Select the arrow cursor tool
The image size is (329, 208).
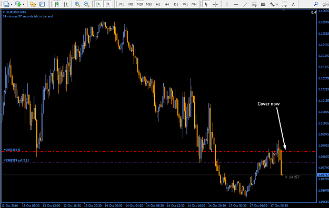point(206,4)
